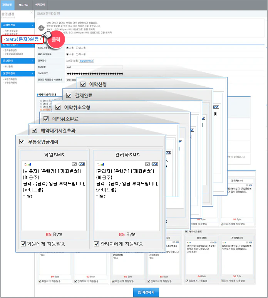Click the SMS ID input field

94,67
